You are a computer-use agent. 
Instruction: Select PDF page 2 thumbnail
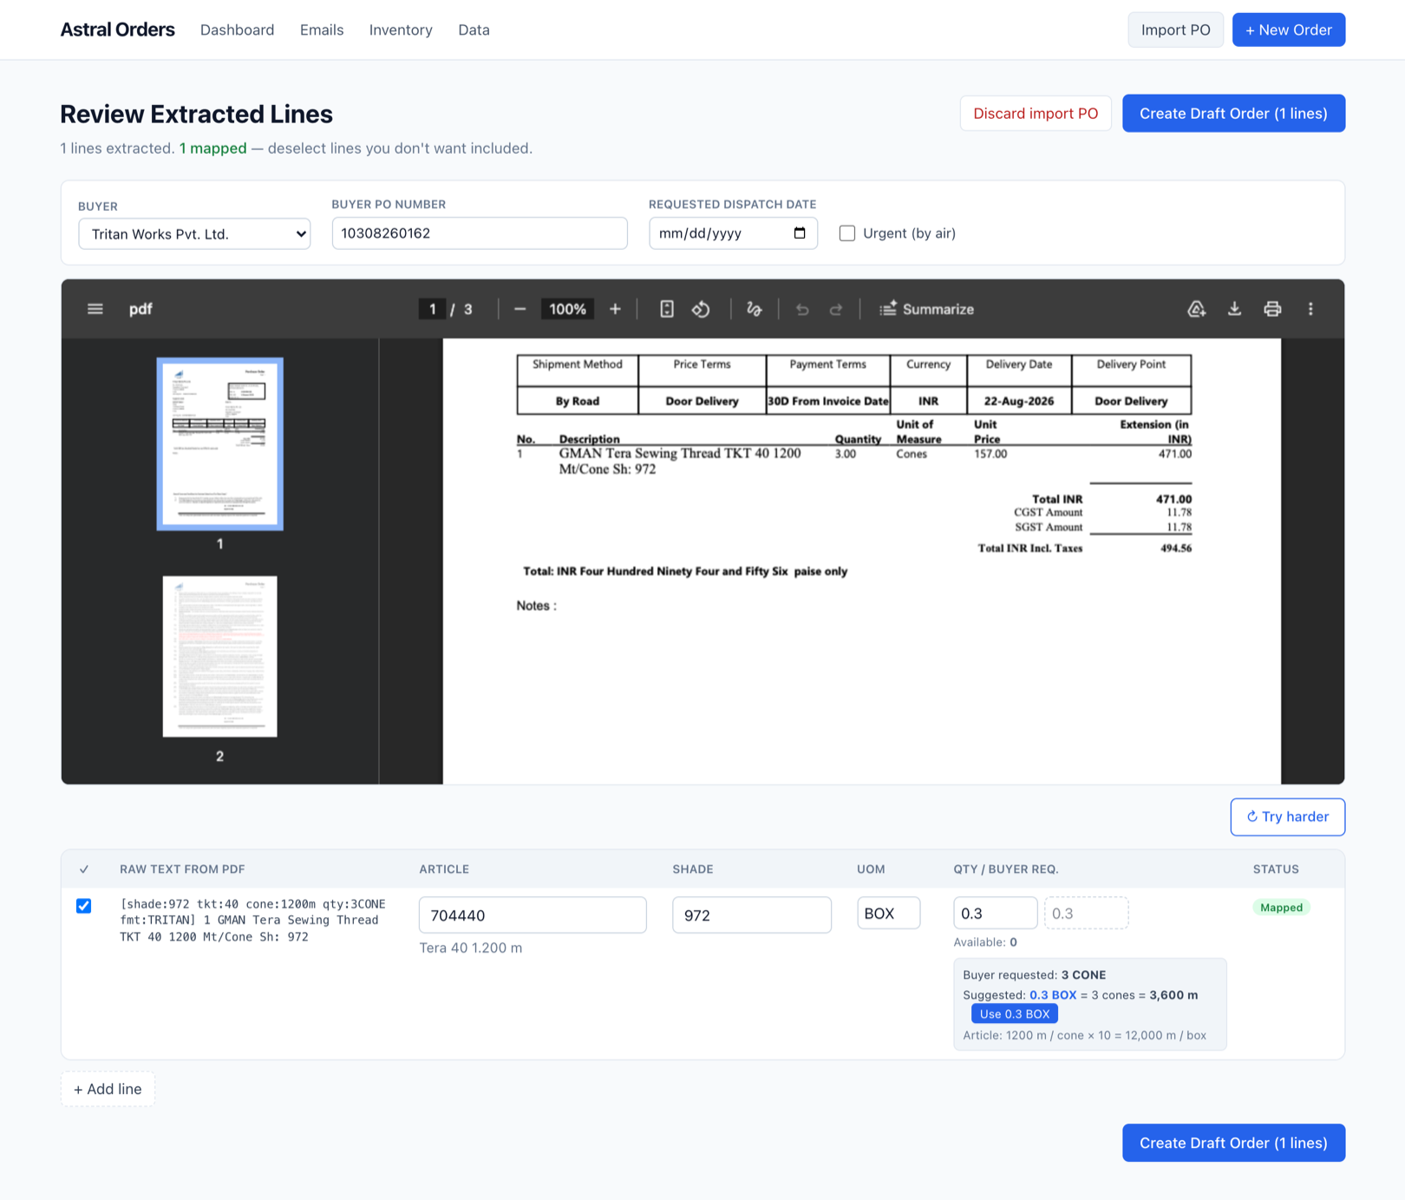click(x=220, y=657)
